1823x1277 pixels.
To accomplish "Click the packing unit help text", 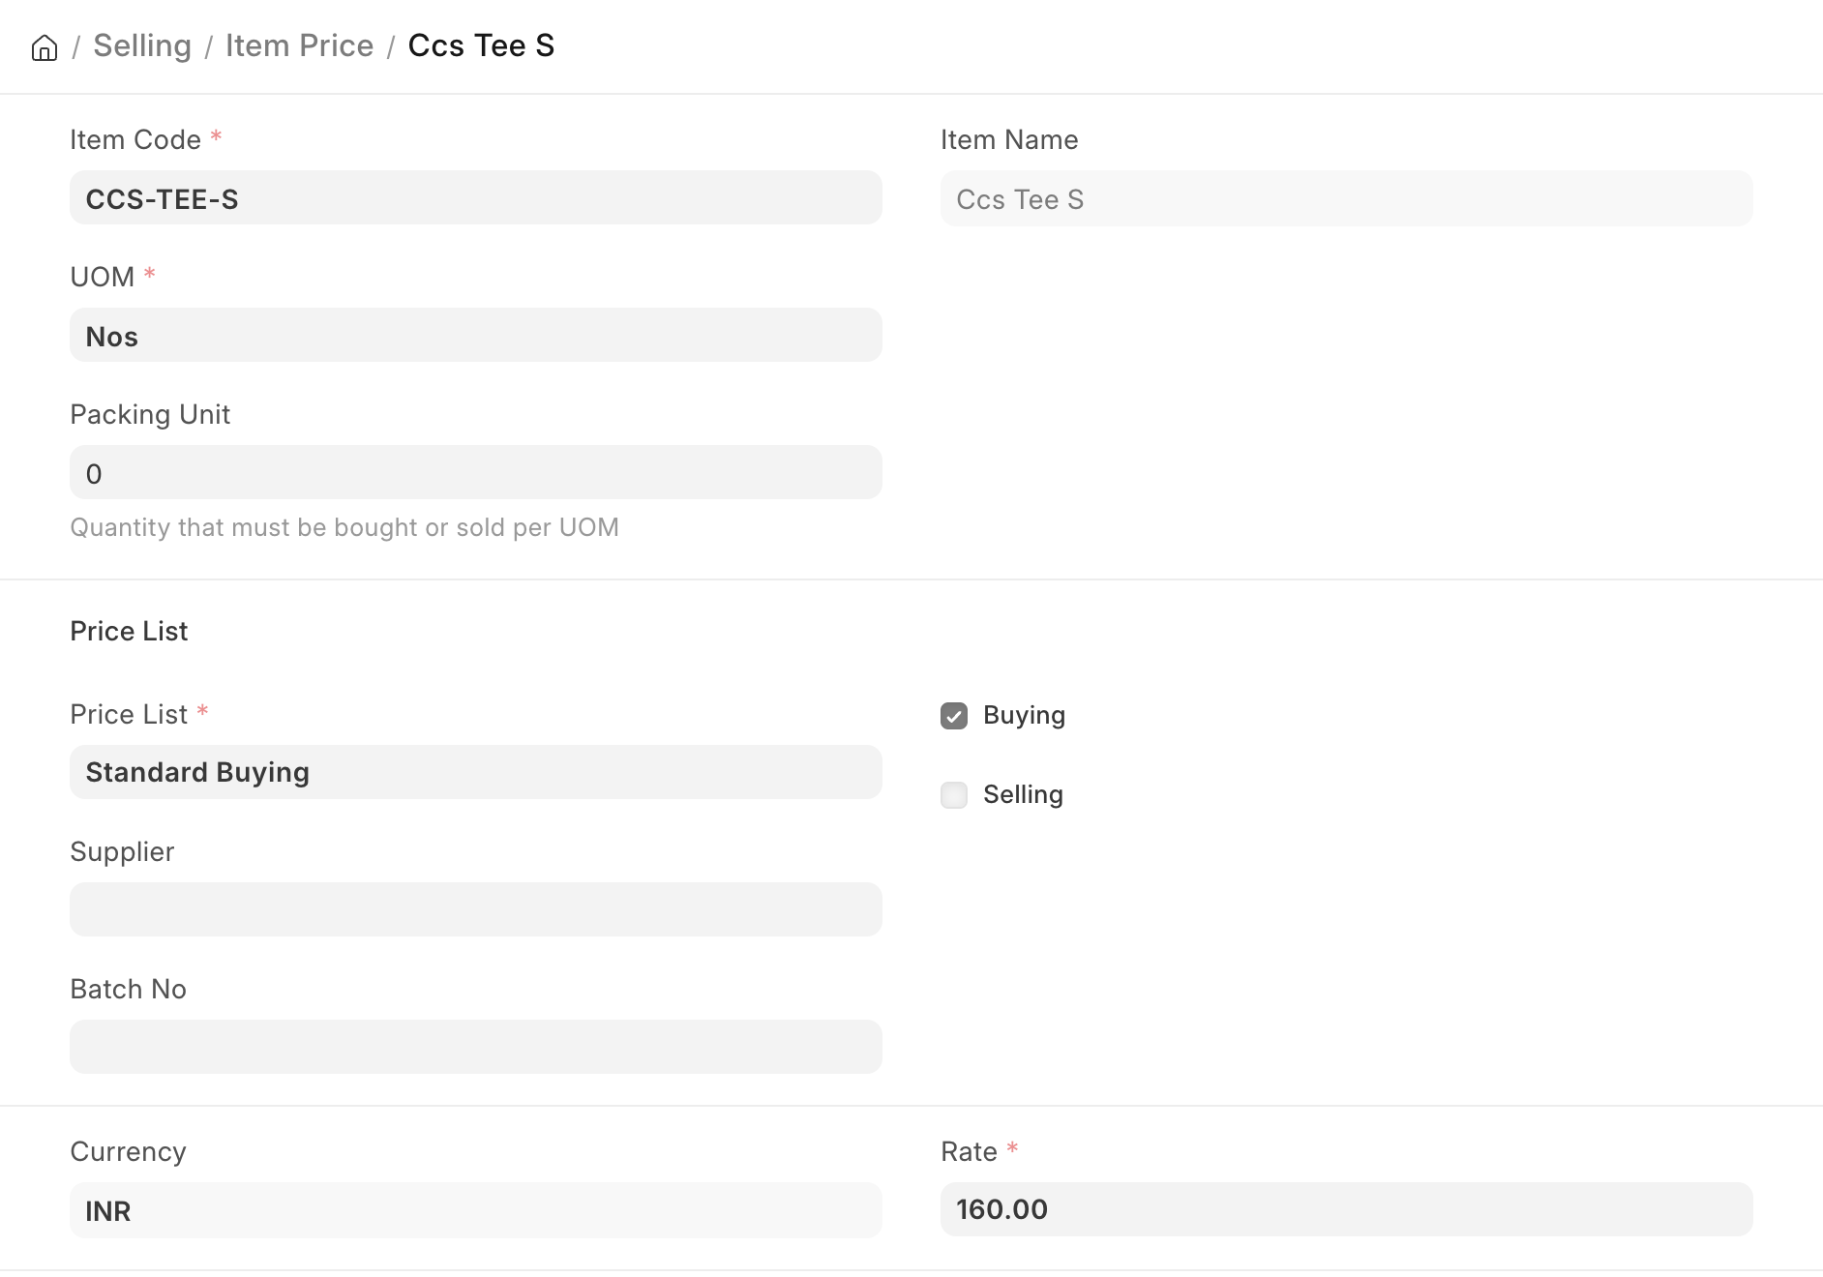I will click(344, 527).
